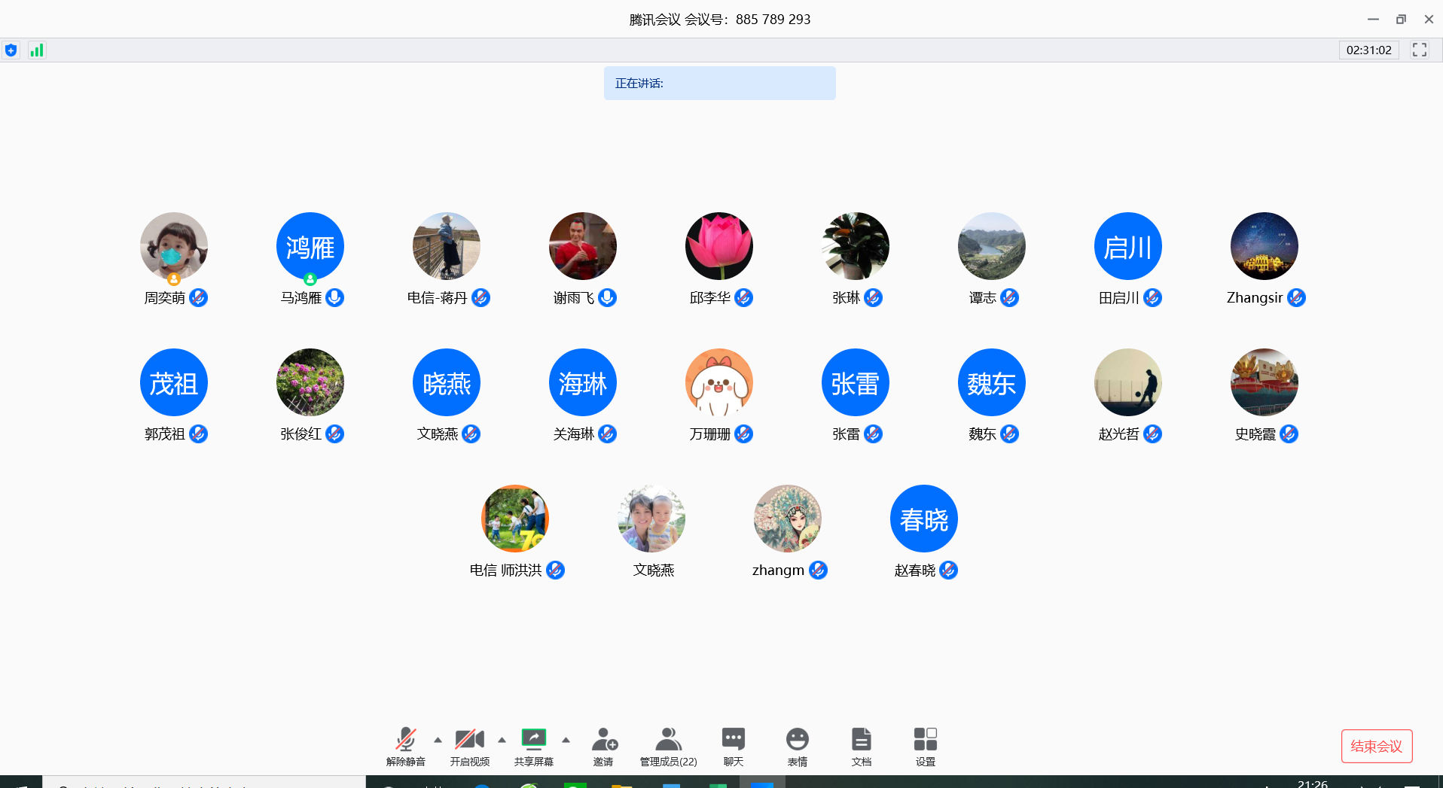Click 谢雨飞's microphone status icon
The height and width of the screenshot is (788, 1443).
(x=607, y=298)
